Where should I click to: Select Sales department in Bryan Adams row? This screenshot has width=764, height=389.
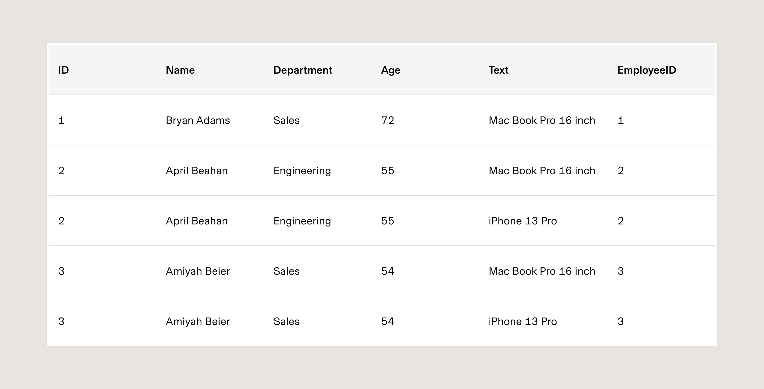tap(286, 120)
